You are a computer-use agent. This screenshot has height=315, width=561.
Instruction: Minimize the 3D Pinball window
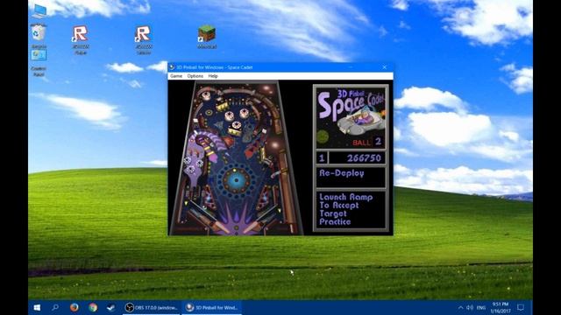tap(351, 67)
